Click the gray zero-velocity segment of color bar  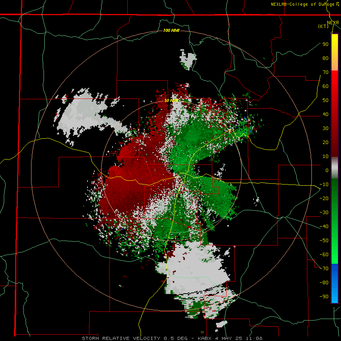tap(335, 168)
